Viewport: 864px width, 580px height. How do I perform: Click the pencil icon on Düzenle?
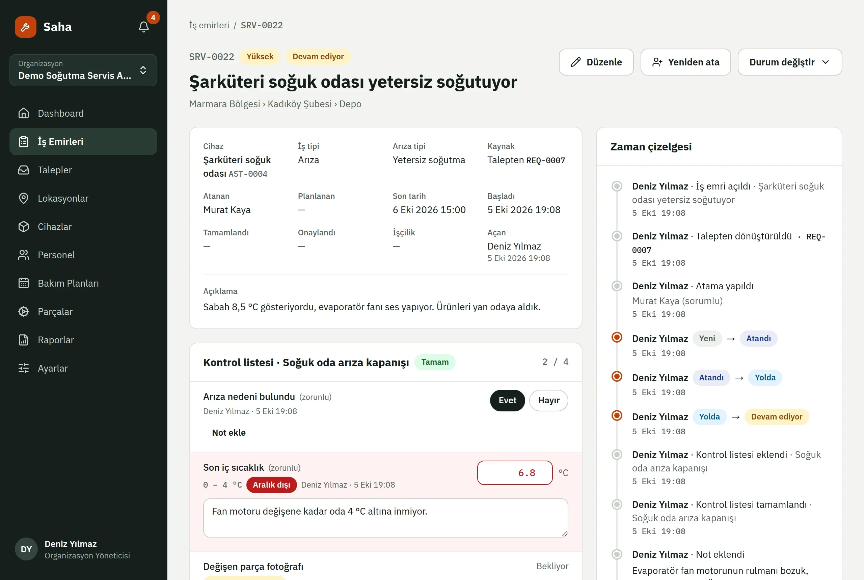[x=576, y=62]
